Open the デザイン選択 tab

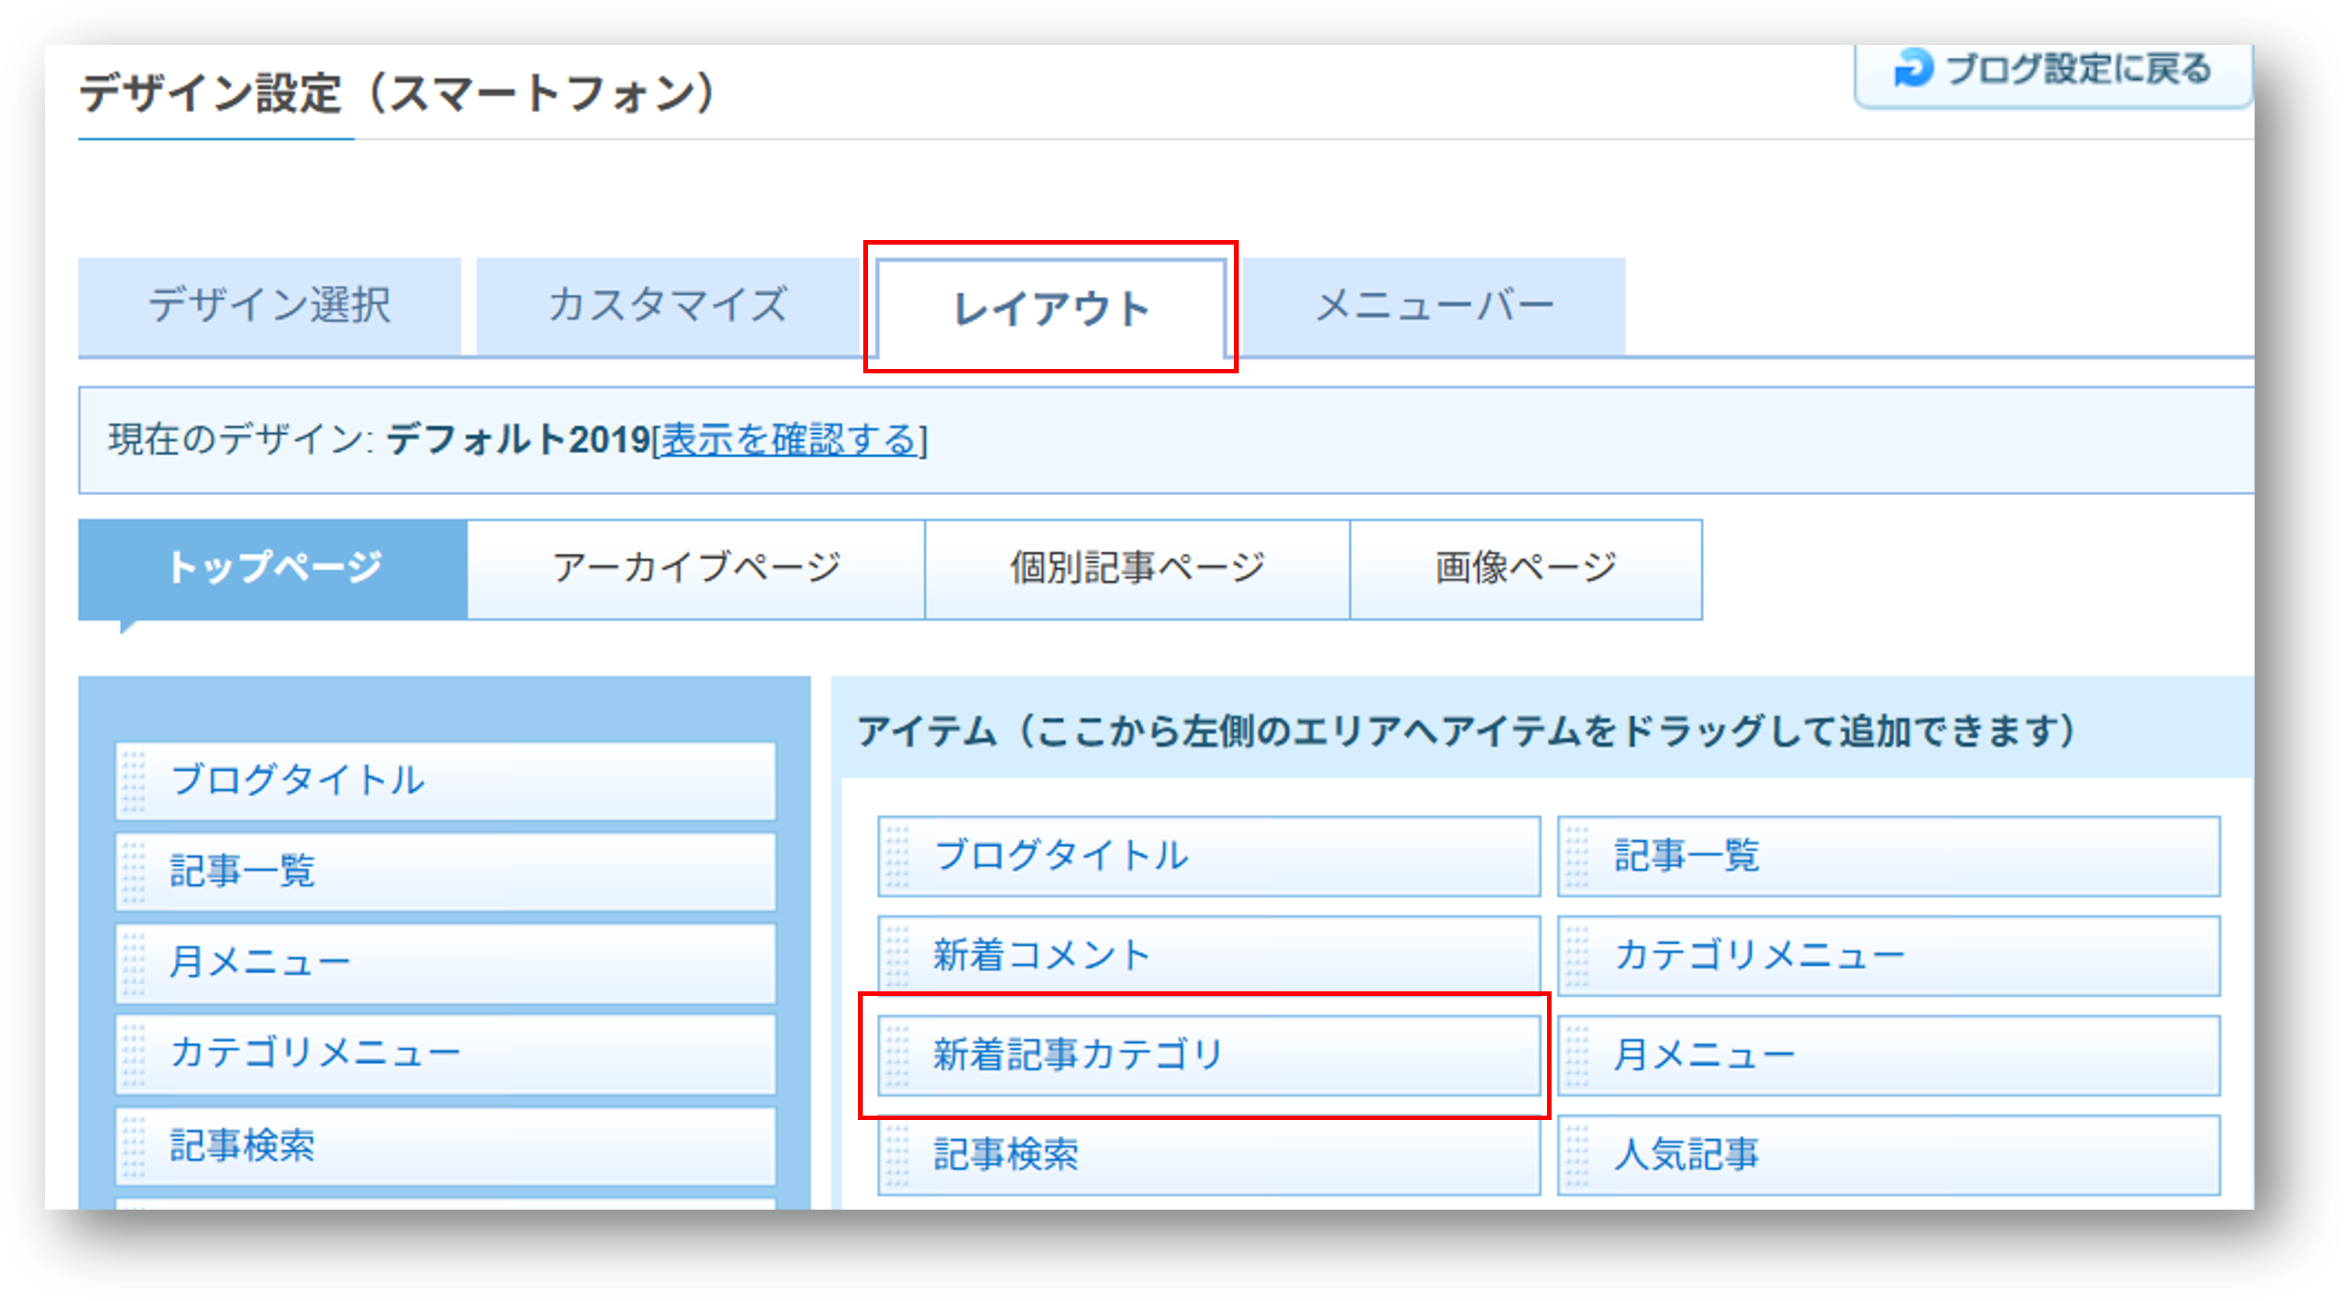(270, 306)
